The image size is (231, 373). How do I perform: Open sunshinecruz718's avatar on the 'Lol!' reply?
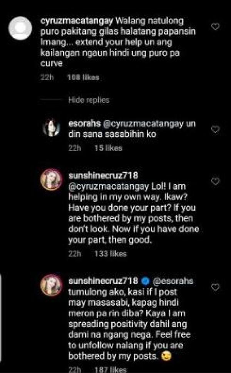click(x=51, y=180)
